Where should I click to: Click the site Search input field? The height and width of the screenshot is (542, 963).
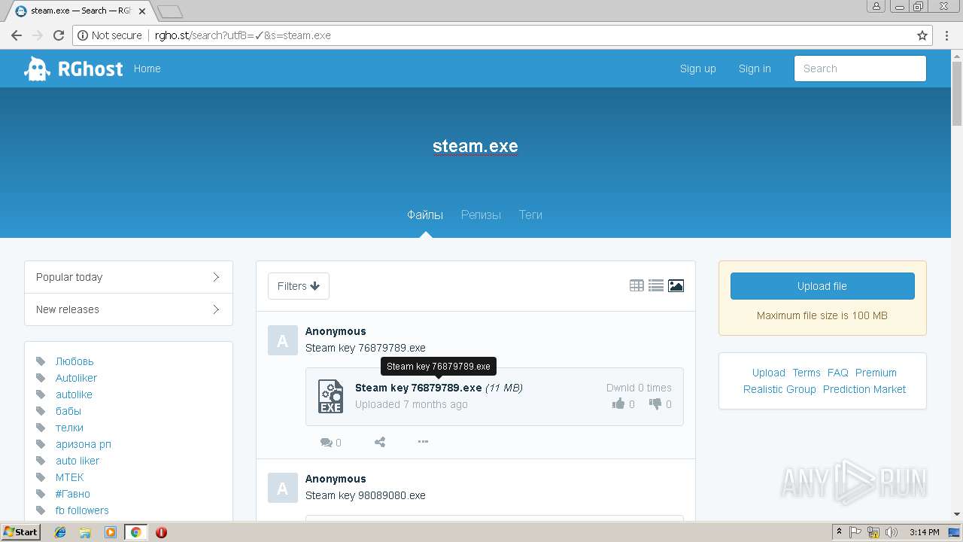[860, 69]
